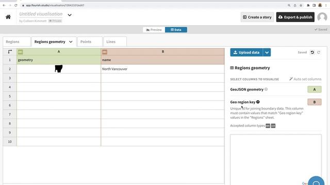
Task: Select the North Vancouver cell
Action: (x=163, y=69)
